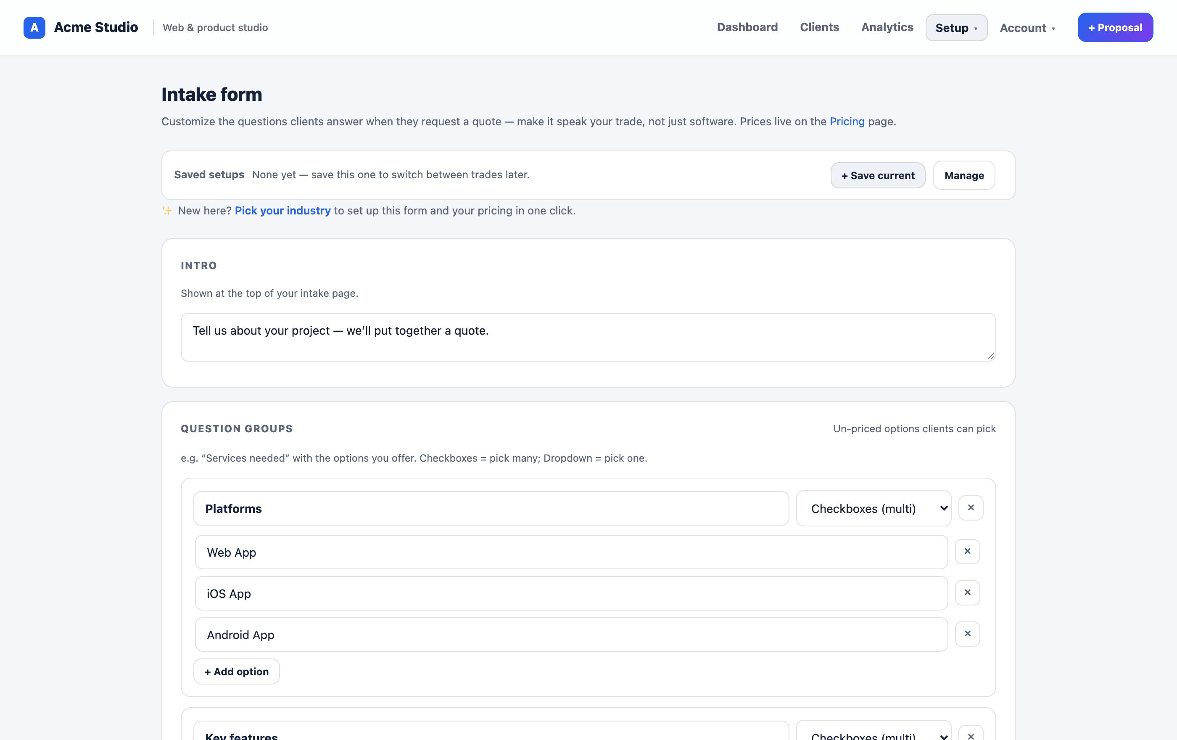
Task: Delete the Android App option
Action: [967, 634]
